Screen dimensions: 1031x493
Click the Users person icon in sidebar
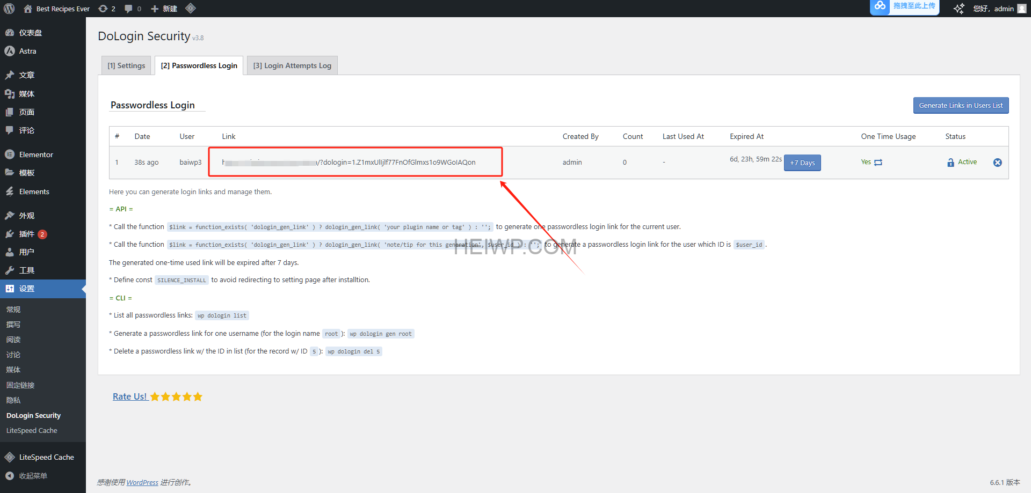pyautogui.click(x=10, y=252)
